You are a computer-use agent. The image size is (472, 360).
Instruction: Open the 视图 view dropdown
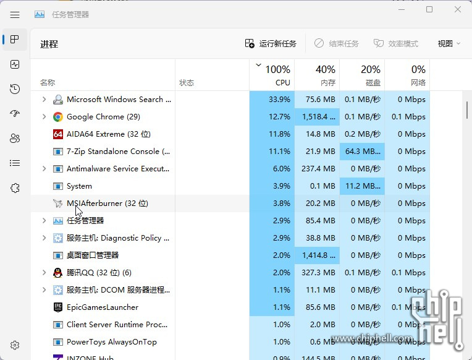pos(449,44)
